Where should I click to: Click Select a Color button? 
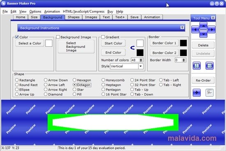[30, 43]
